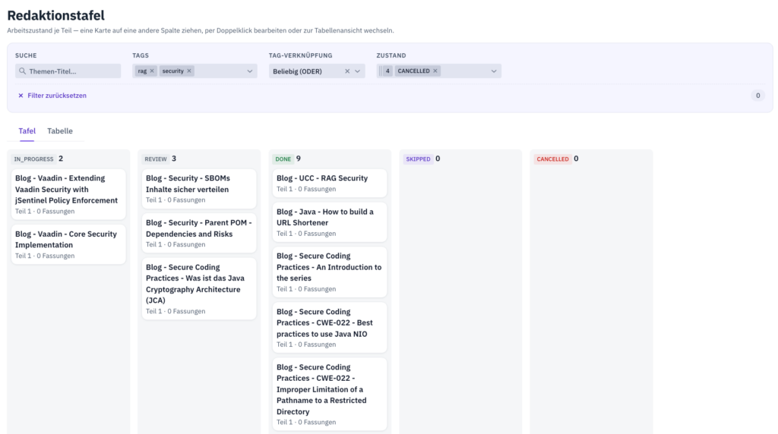Select the URL Shortener card

click(330, 222)
